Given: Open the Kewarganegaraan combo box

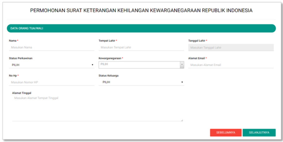Looking at the screenshot, I should [141, 65].
